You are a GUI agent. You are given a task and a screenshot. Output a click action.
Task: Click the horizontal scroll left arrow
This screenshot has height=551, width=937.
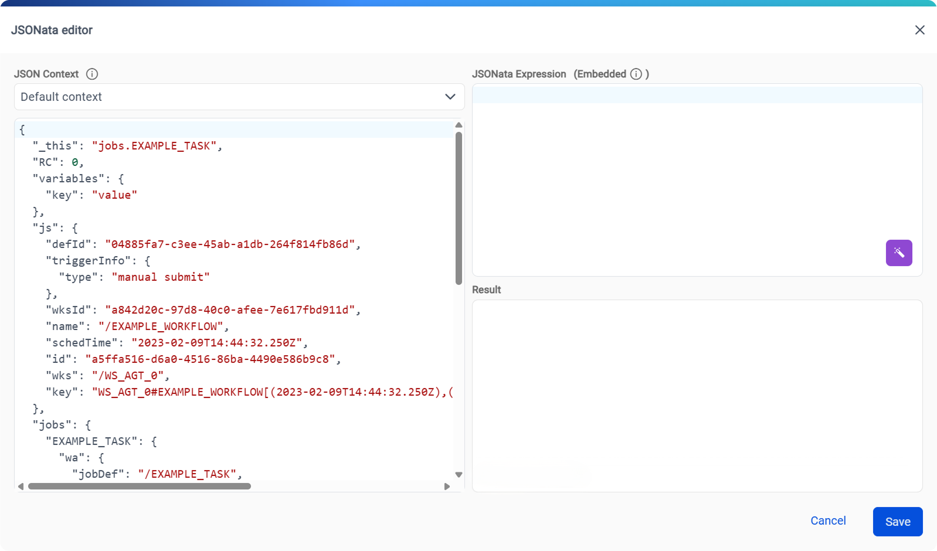[x=21, y=487]
